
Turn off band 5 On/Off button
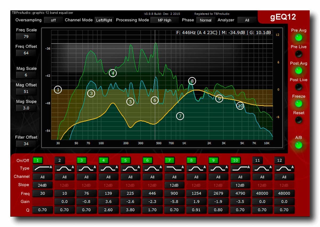point(126,160)
